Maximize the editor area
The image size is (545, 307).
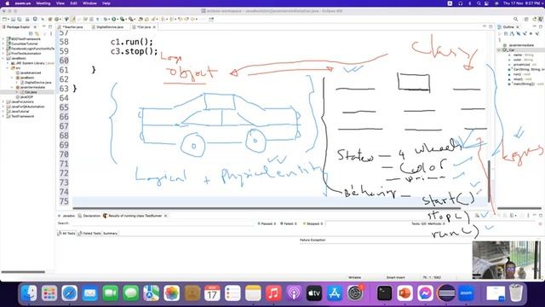point(490,26)
